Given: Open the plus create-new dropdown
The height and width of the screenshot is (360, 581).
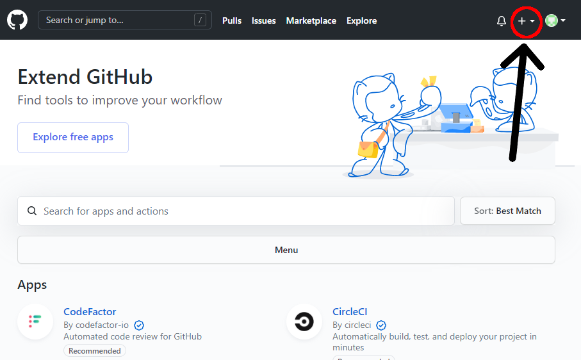Looking at the screenshot, I should [x=526, y=21].
